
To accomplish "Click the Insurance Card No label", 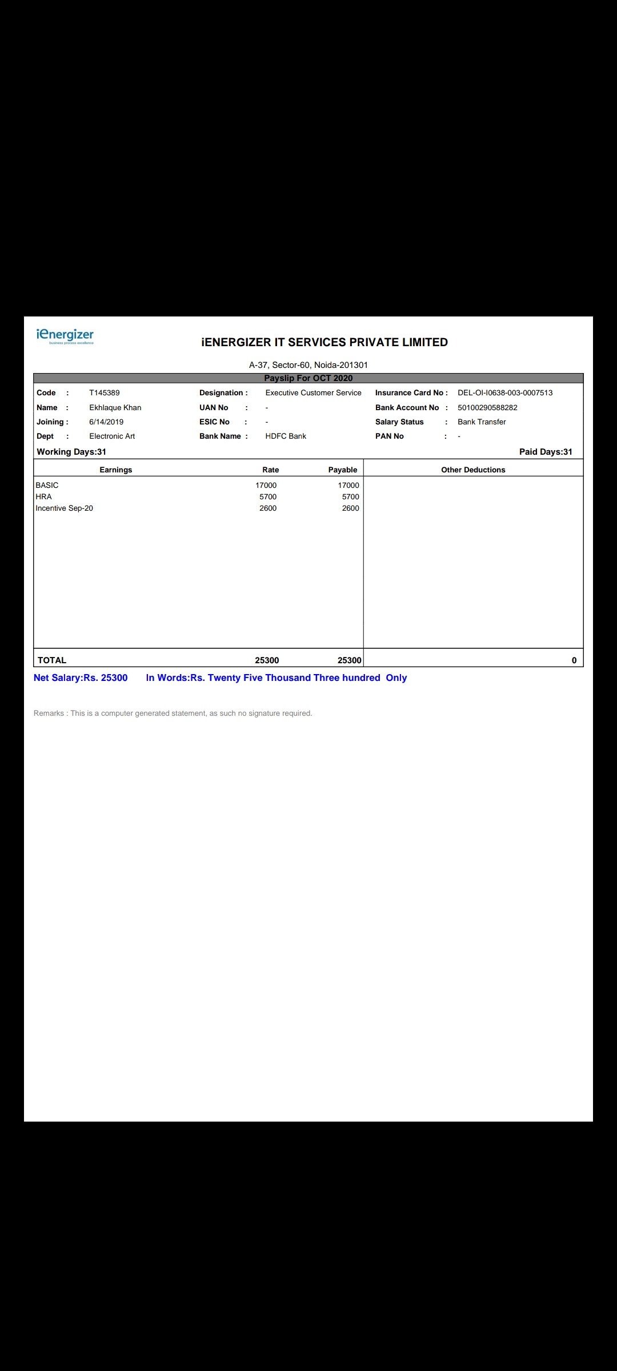I will (411, 393).
